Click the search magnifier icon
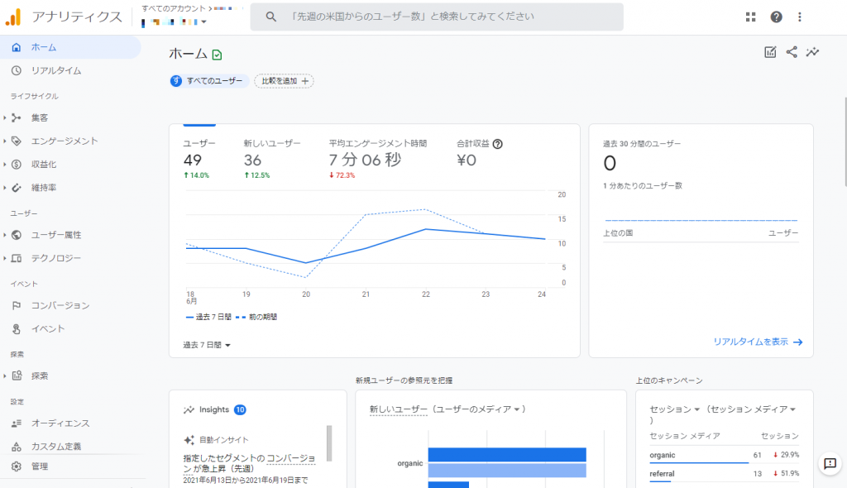The height and width of the screenshot is (488, 847). point(271,17)
